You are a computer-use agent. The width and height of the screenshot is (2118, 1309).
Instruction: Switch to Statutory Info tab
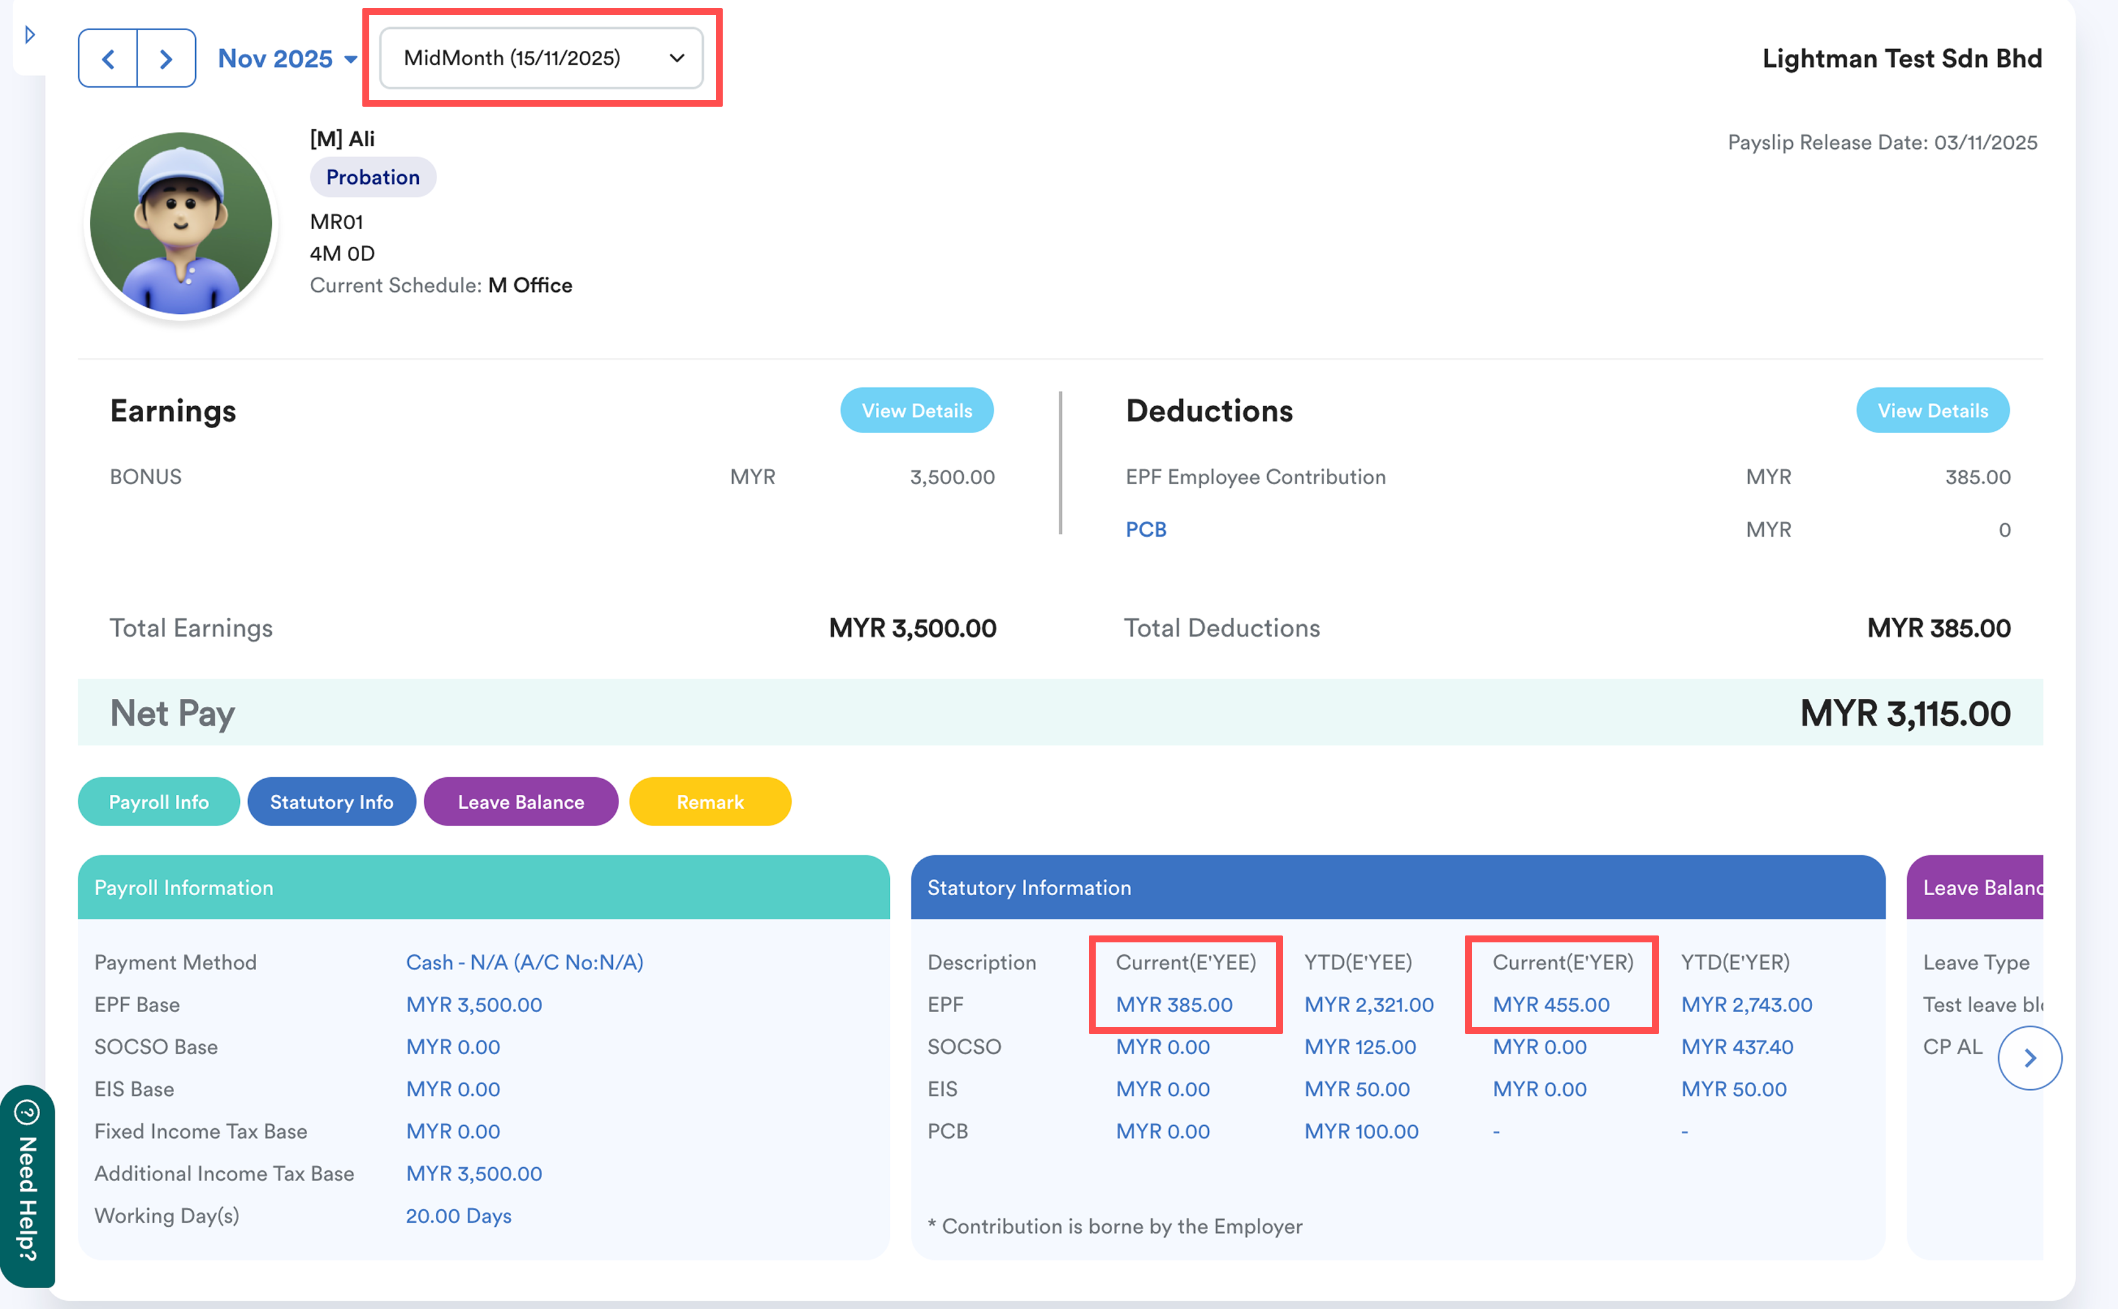[332, 802]
